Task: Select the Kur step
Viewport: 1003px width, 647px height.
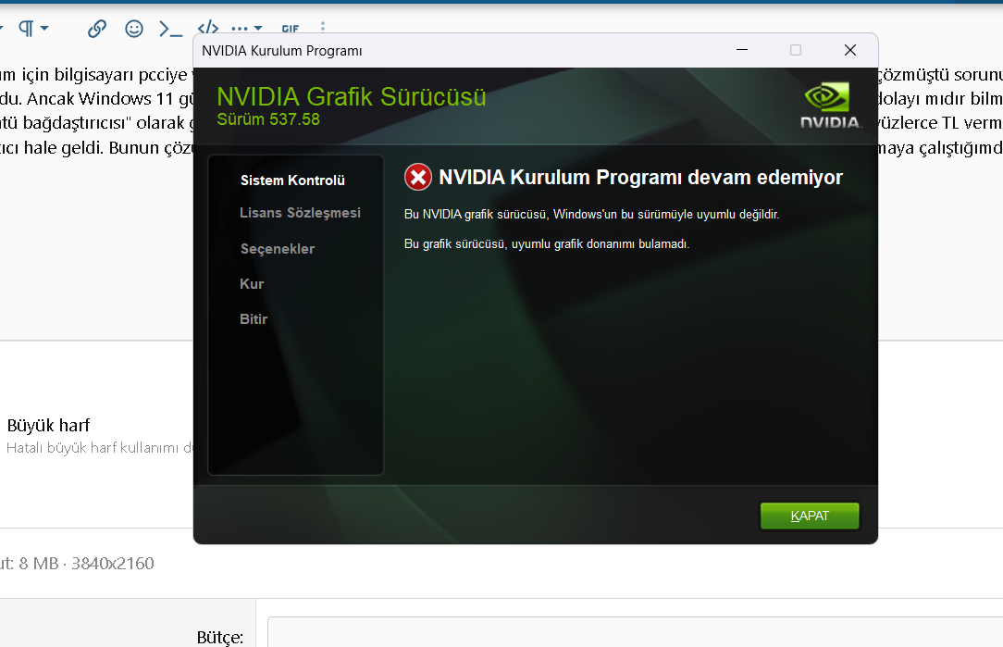Action: click(252, 284)
